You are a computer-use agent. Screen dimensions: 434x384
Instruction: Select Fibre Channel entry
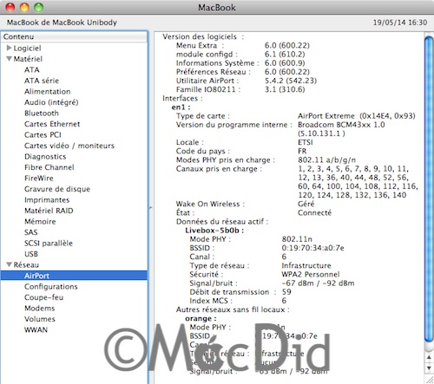49,167
